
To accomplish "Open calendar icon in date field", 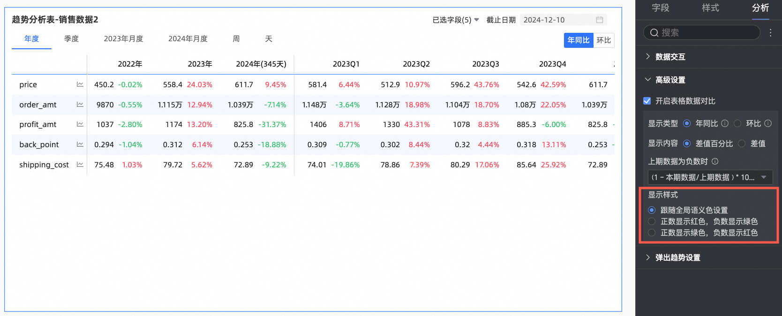I will coord(599,20).
